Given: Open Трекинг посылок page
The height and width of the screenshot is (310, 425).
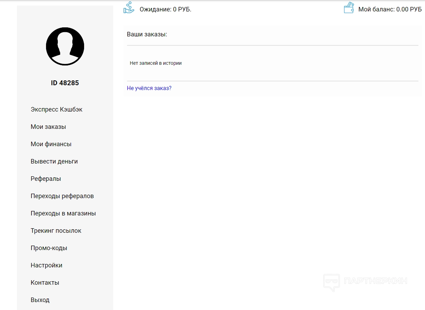Looking at the screenshot, I should click(x=56, y=231).
